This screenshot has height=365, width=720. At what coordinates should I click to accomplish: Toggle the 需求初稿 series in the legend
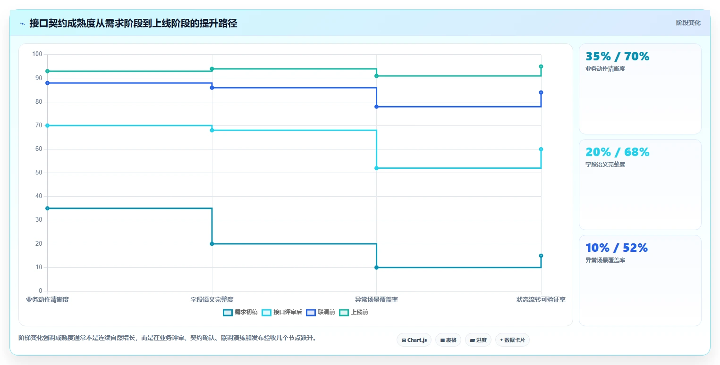click(x=240, y=312)
